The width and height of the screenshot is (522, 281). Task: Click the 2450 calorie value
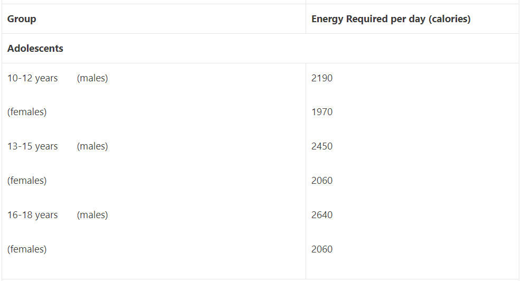tap(322, 146)
